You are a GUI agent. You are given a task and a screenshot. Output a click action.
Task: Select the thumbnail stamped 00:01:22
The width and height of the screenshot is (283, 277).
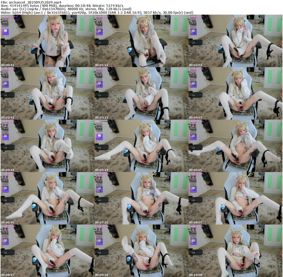coord(141,41)
